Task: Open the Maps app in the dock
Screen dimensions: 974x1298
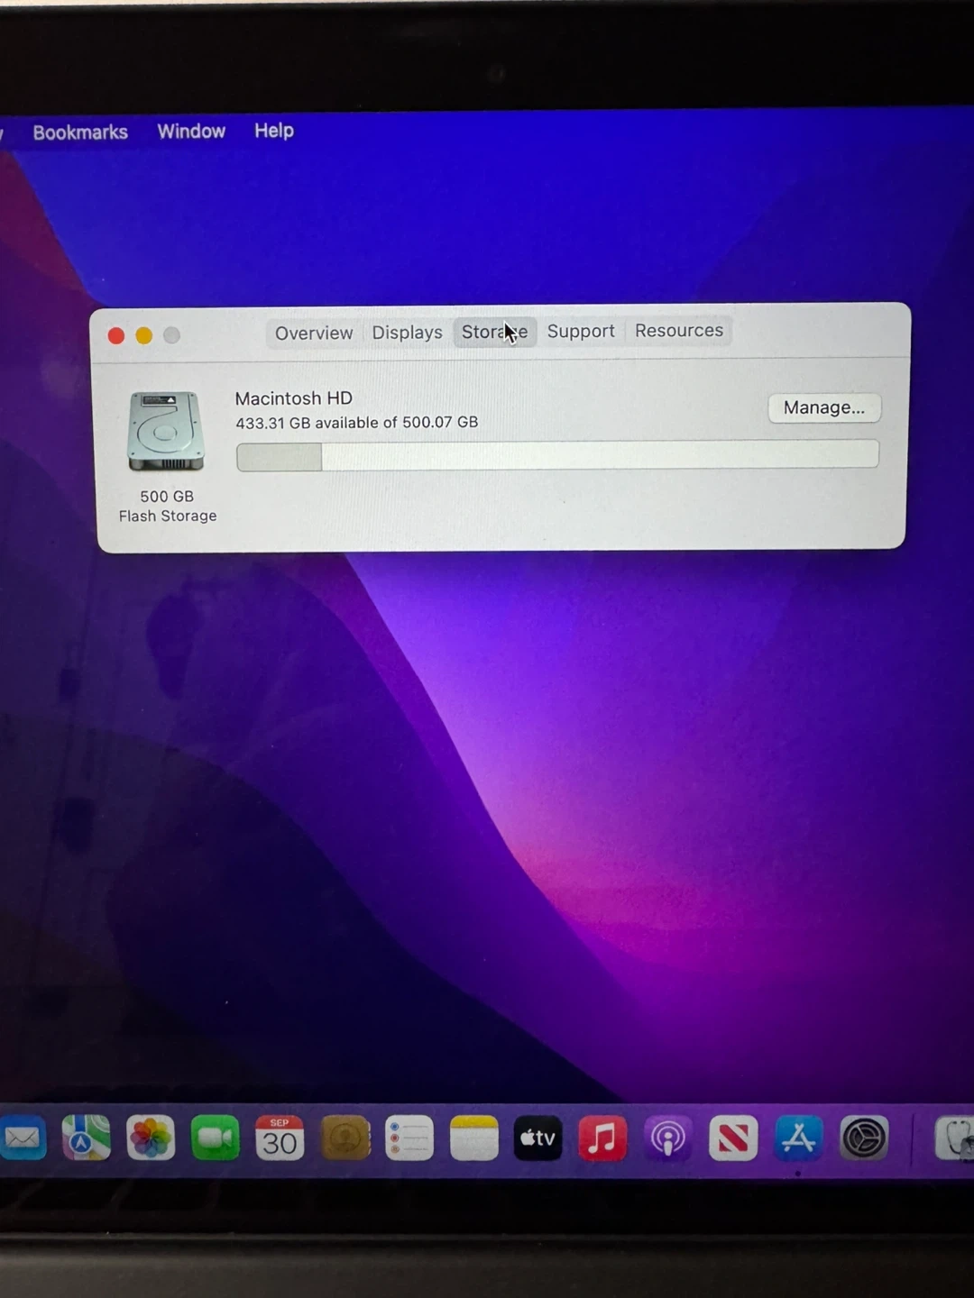Action: click(86, 1138)
